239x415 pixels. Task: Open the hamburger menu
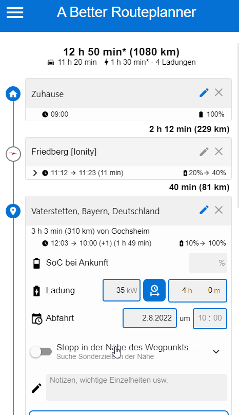coord(15,12)
